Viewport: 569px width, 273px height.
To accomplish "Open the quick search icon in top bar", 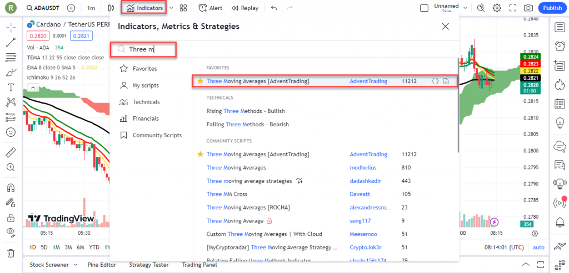I will point(482,8).
